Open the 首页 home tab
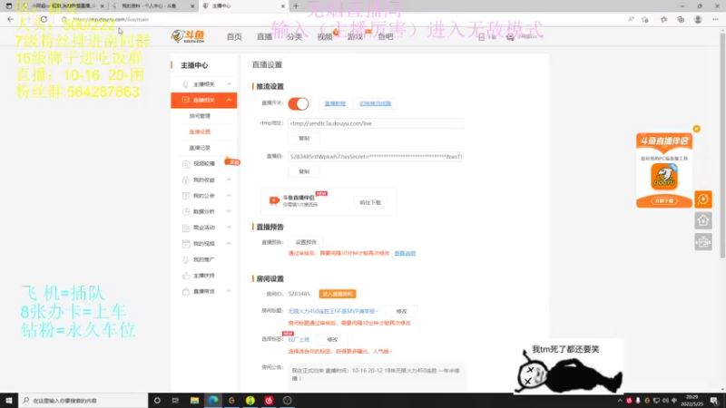 (x=234, y=36)
